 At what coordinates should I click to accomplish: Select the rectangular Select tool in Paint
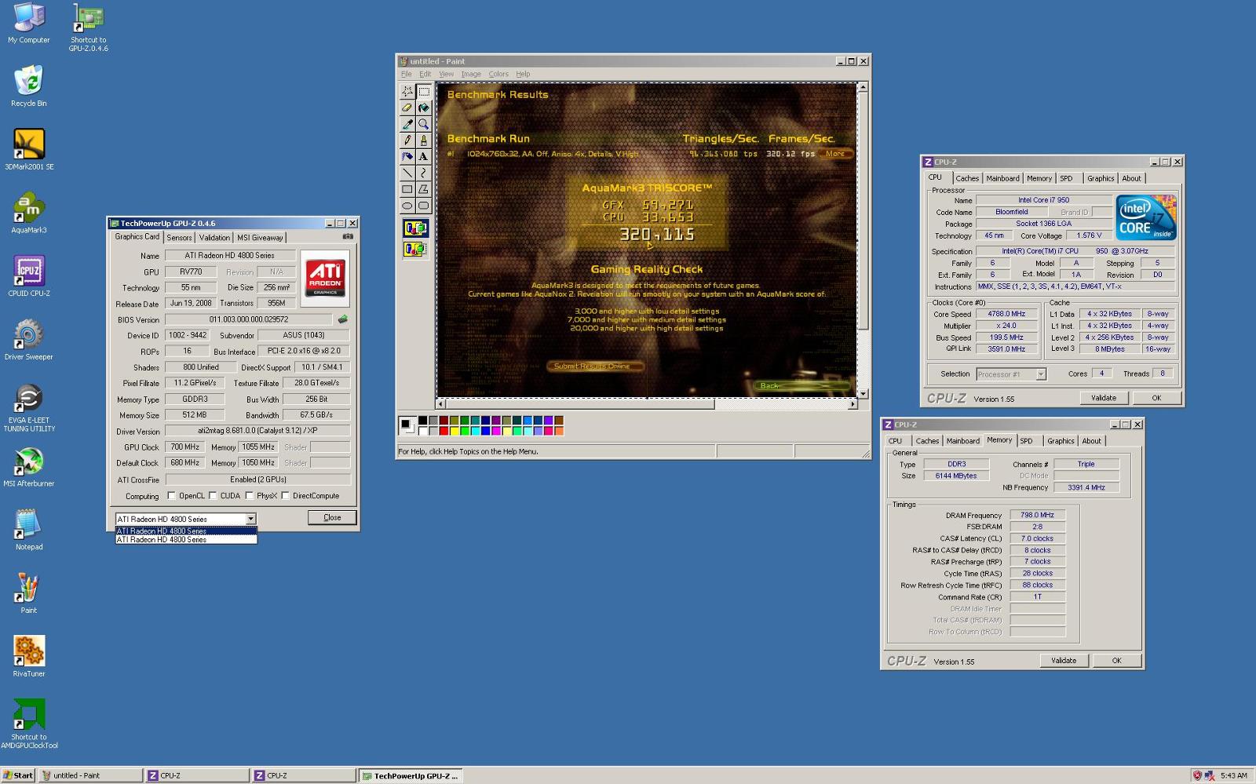(423, 91)
